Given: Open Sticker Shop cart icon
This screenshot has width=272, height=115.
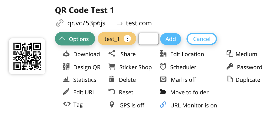Looking at the screenshot, I should (112, 67).
